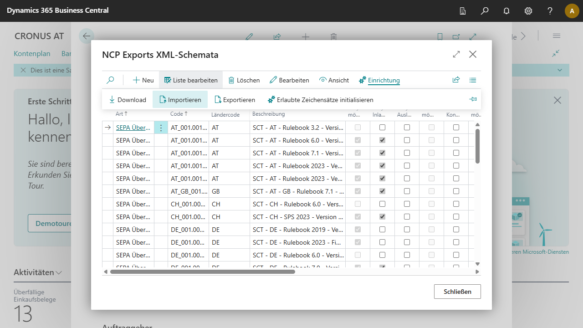Check Ausland checkbox in CH SPS 2023 row
Image resolution: width=583 pixels, height=328 pixels.
pos(407,217)
